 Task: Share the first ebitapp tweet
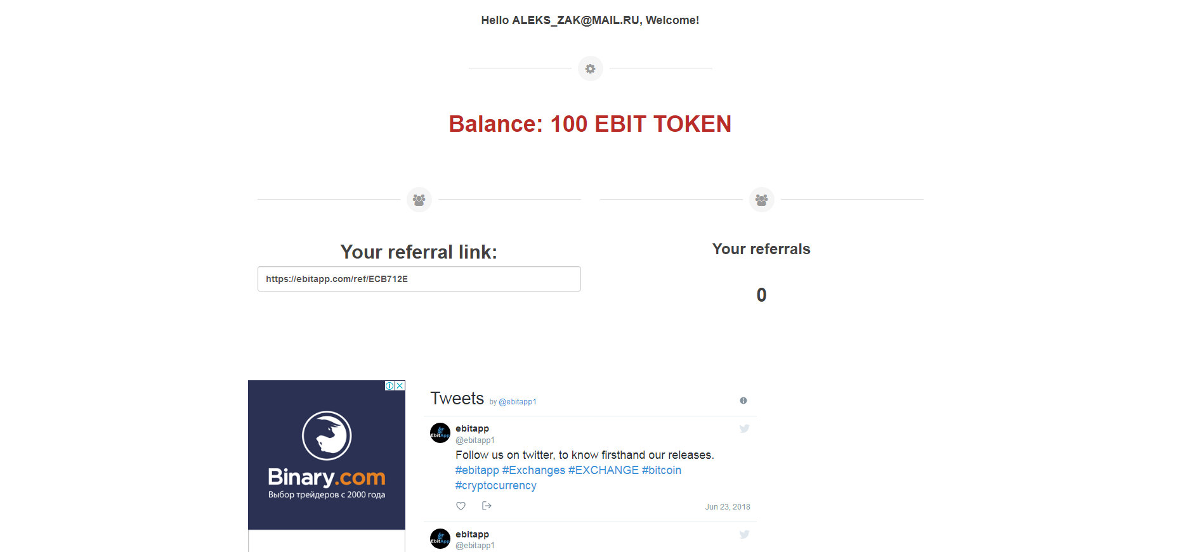[x=487, y=506]
